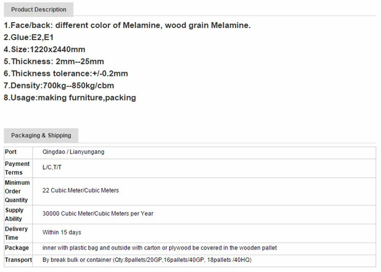
Task: Open the Product Description tab
Action: (x=39, y=10)
